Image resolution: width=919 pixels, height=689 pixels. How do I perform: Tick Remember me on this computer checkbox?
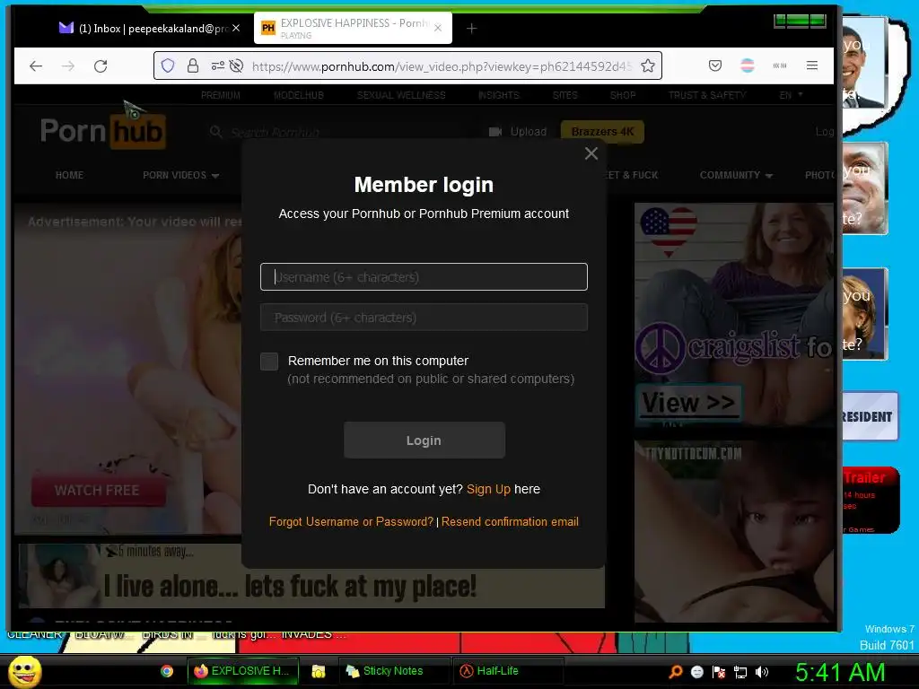click(x=269, y=361)
